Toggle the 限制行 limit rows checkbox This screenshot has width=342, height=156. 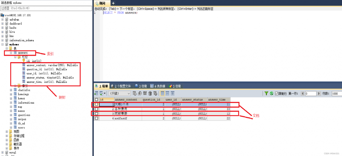click(277, 94)
